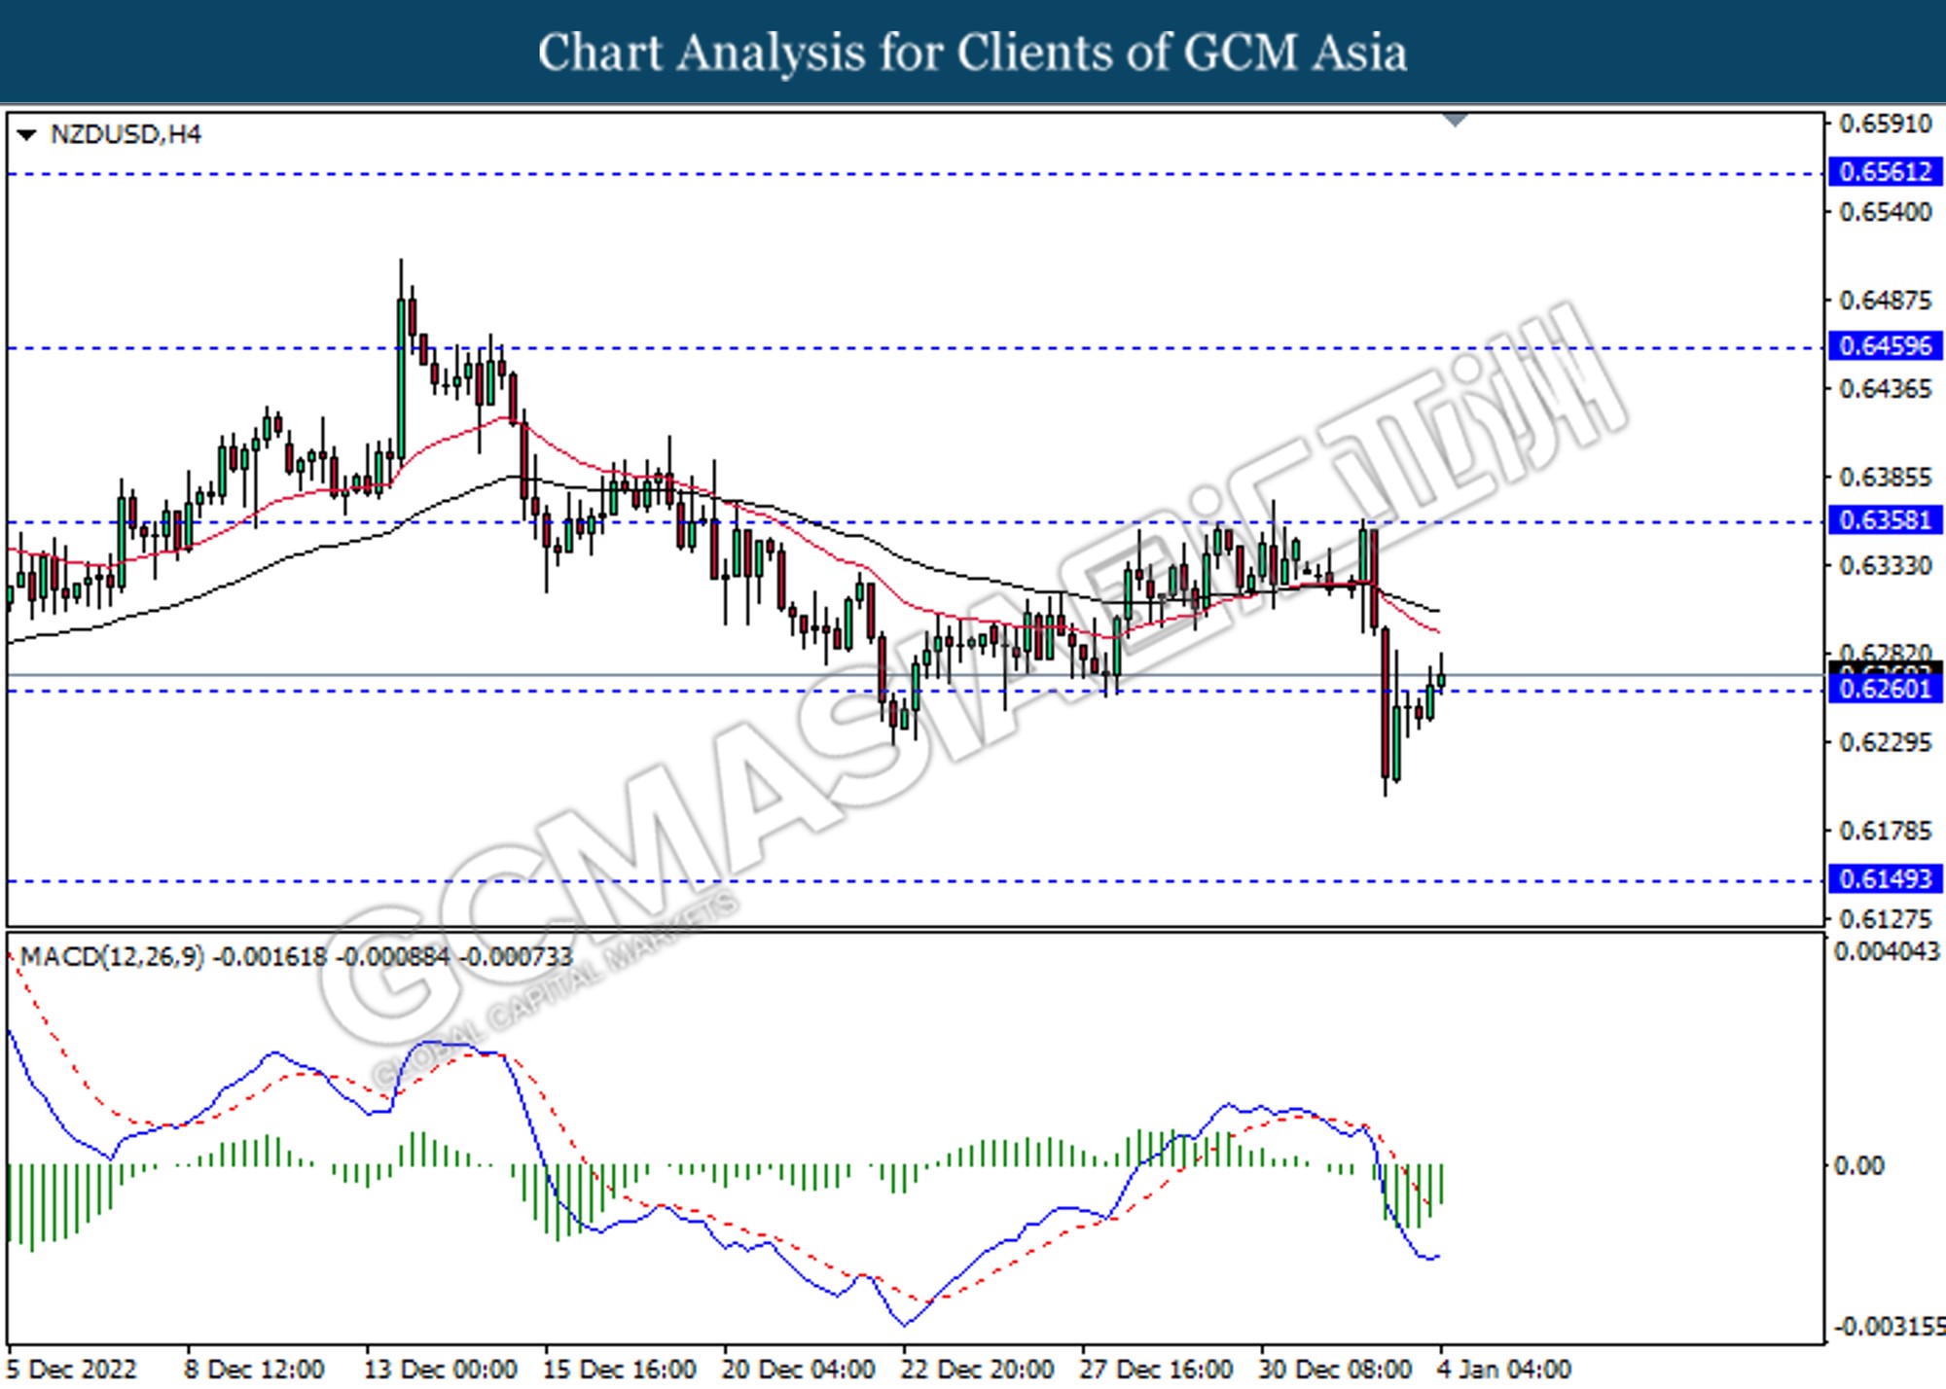
Task: Click the 27 Dec 16:00 time label
Action: 1157,1370
